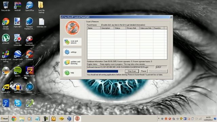Select the Skype desktop icon
This screenshot has width=217, height=122.
coord(18,104)
